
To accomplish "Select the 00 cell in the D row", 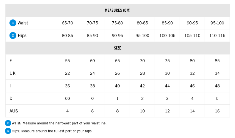I will pos(67,98).
